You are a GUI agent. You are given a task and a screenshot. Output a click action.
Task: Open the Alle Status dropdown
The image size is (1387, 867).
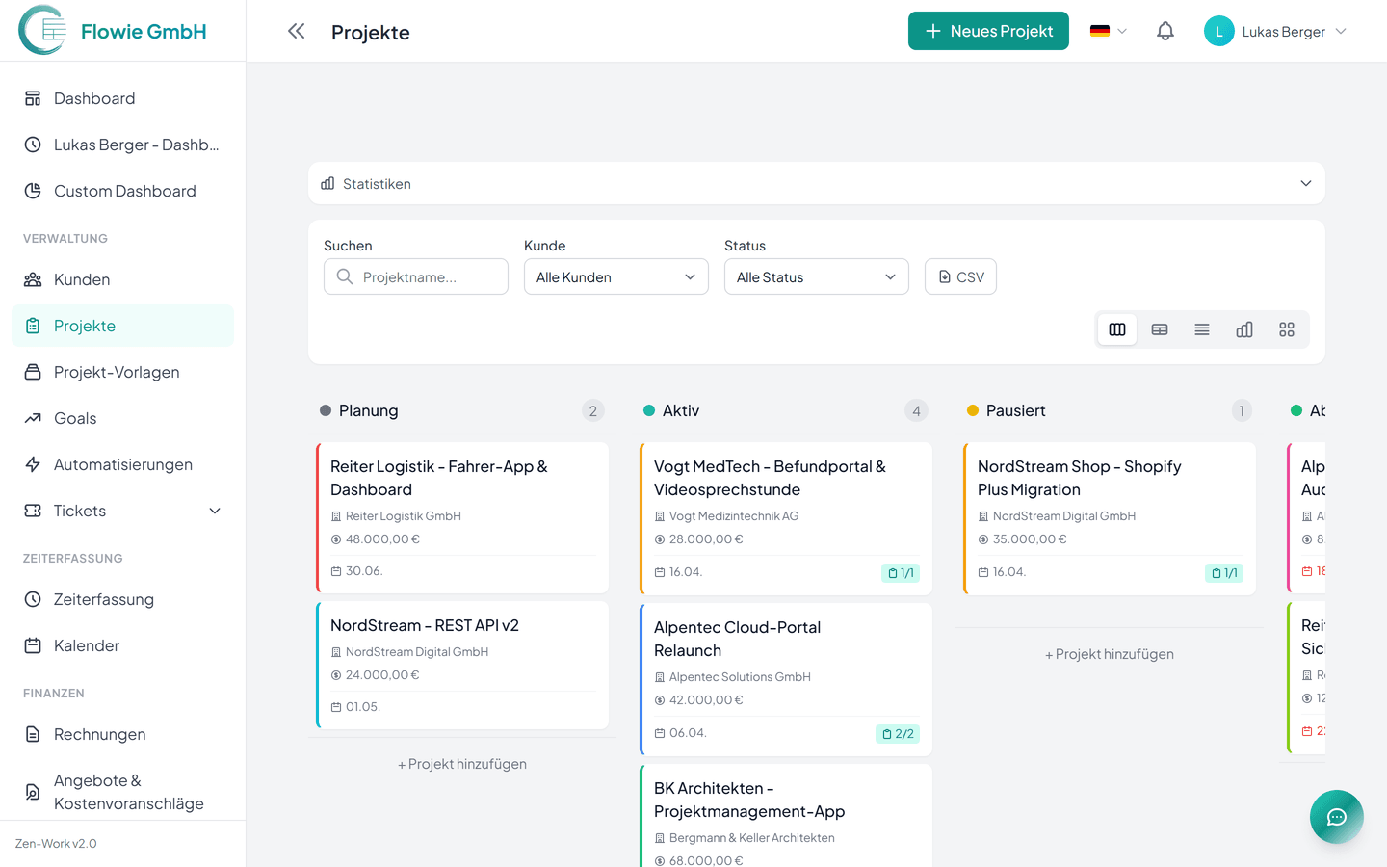[816, 276]
